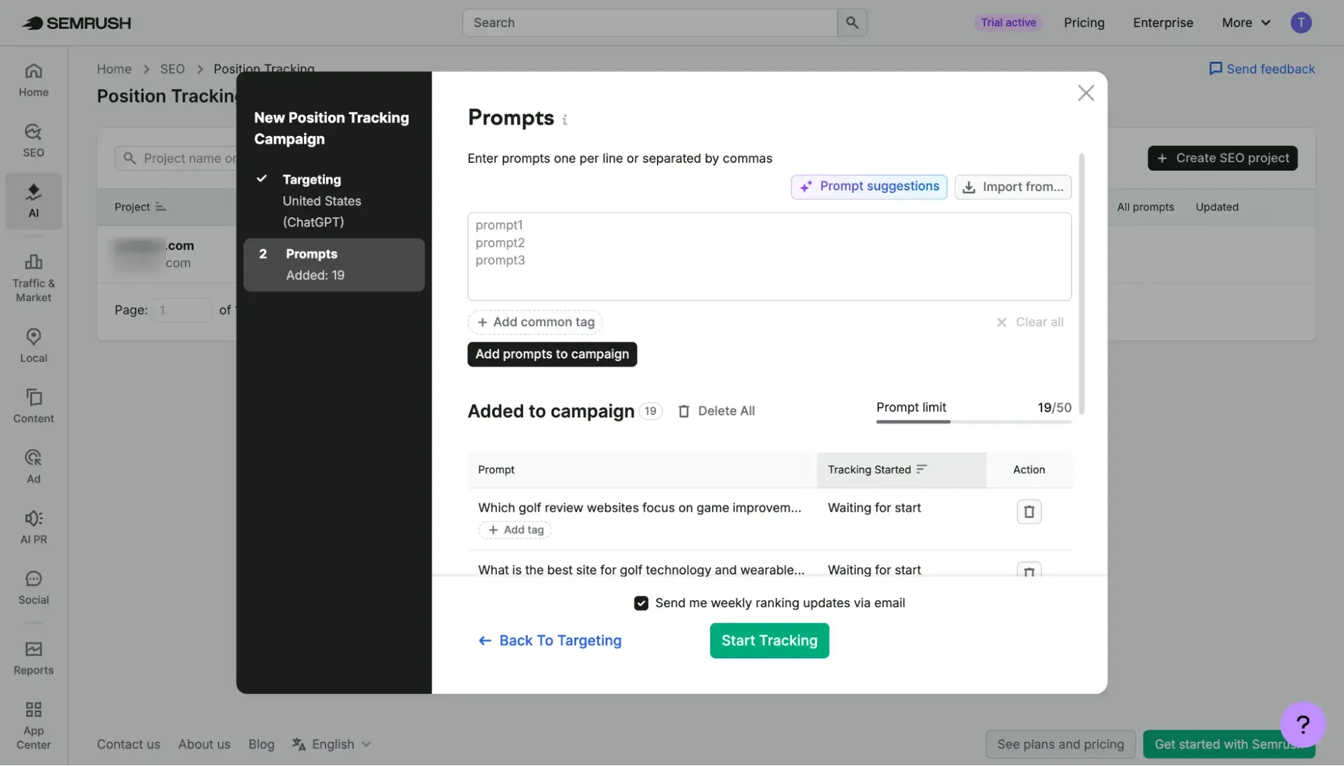
Task: Toggle weekly ranking updates email checkbox
Action: tap(641, 603)
